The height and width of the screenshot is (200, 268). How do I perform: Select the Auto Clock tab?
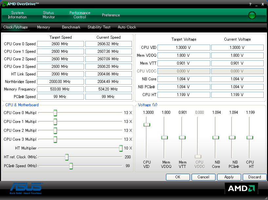click(x=127, y=27)
